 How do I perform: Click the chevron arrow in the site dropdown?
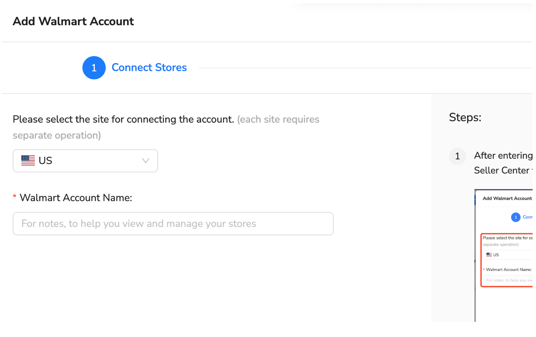click(145, 160)
